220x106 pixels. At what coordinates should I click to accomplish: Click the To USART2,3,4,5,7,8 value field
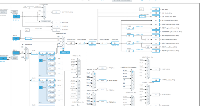click(156, 80)
